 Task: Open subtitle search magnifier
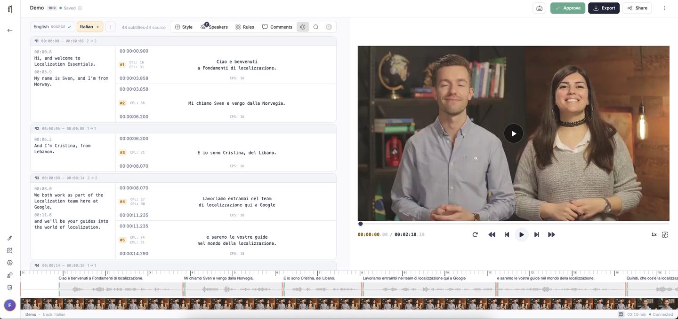pyautogui.click(x=316, y=27)
